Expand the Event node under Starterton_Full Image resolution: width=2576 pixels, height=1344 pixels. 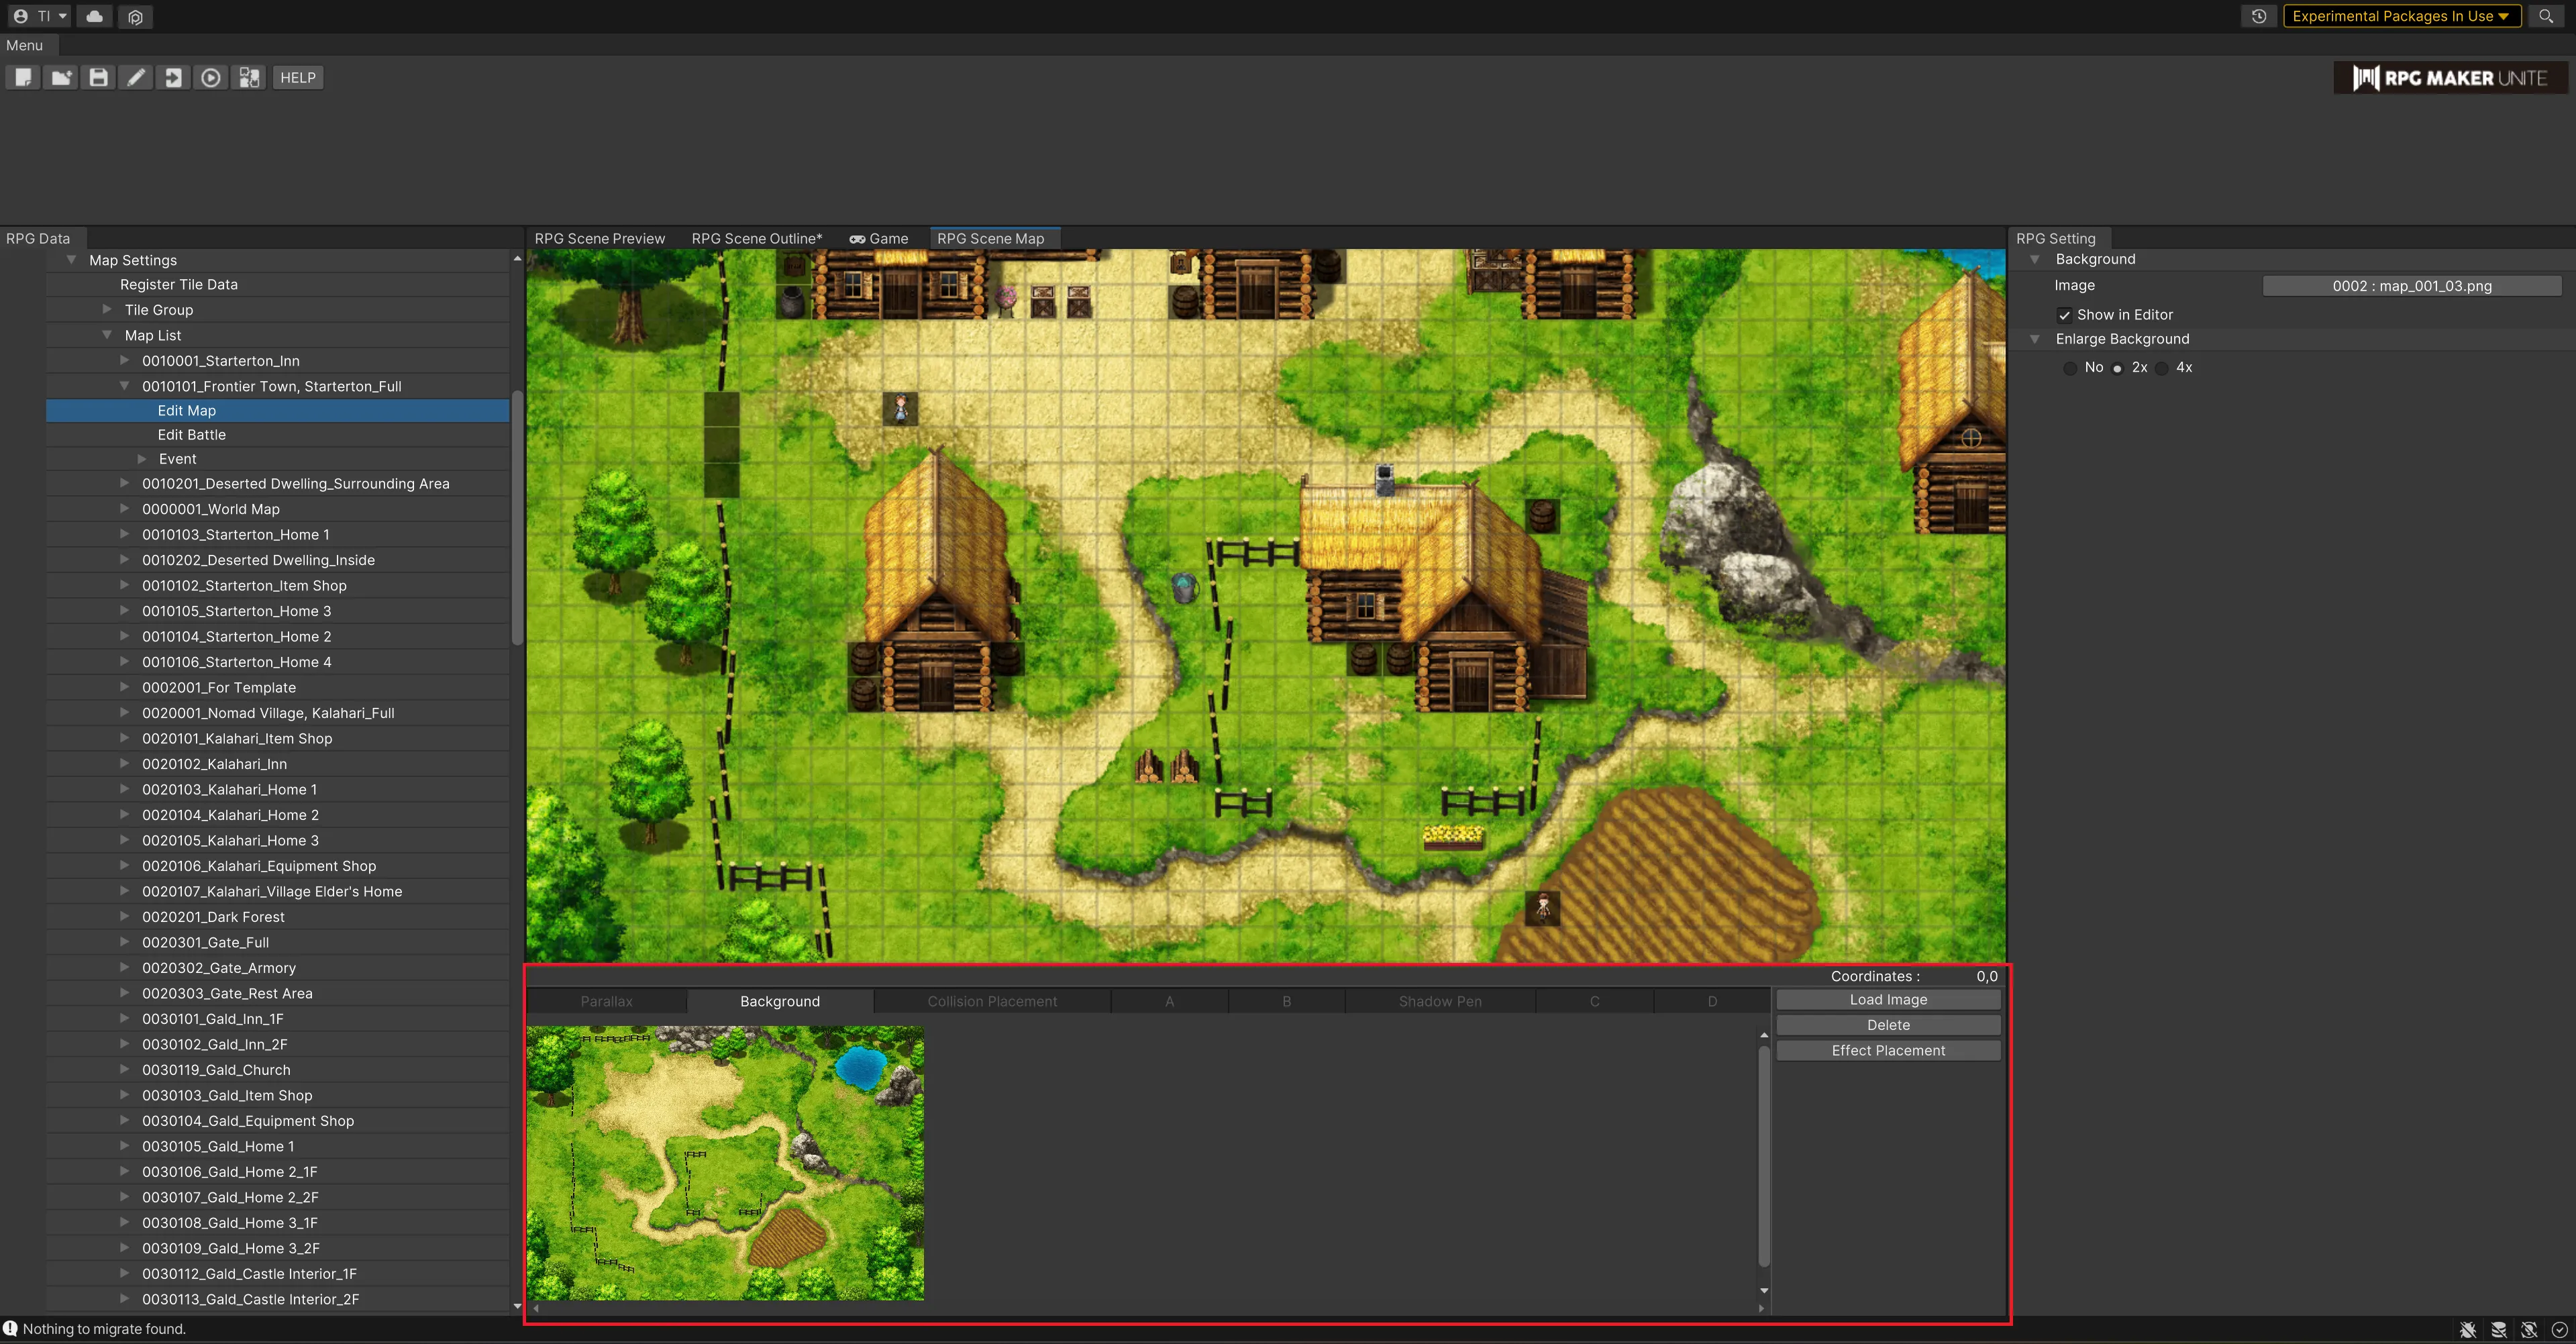click(142, 459)
